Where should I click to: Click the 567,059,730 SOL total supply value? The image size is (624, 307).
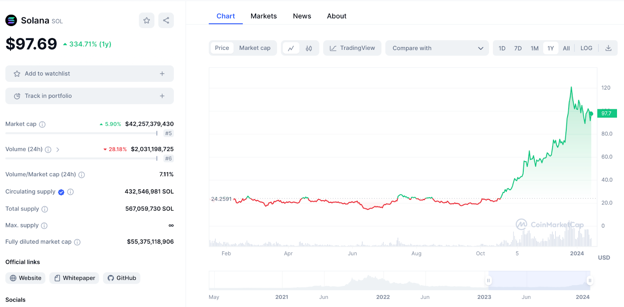pos(149,209)
